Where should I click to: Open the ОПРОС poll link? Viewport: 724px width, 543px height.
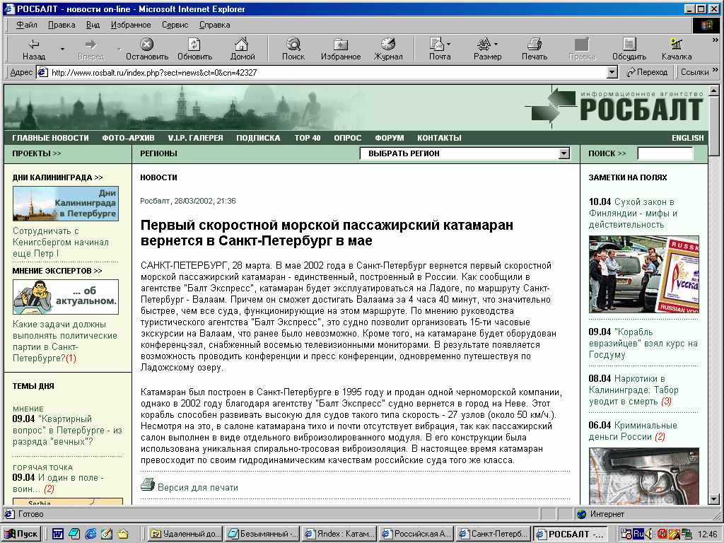click(348, 138)
